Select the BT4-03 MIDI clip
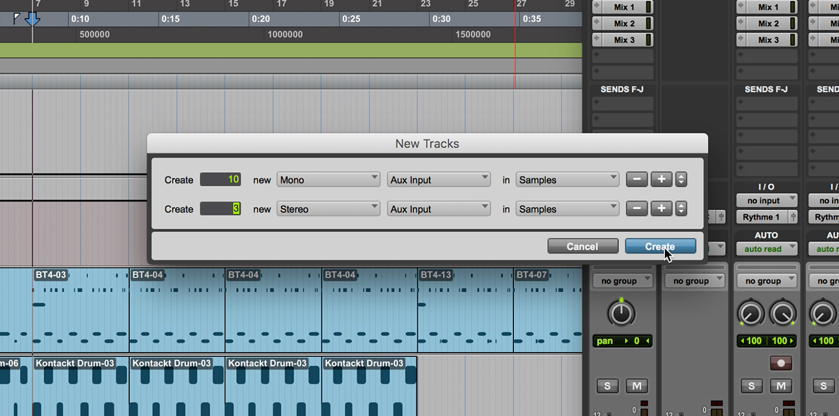 pos(81,310)
